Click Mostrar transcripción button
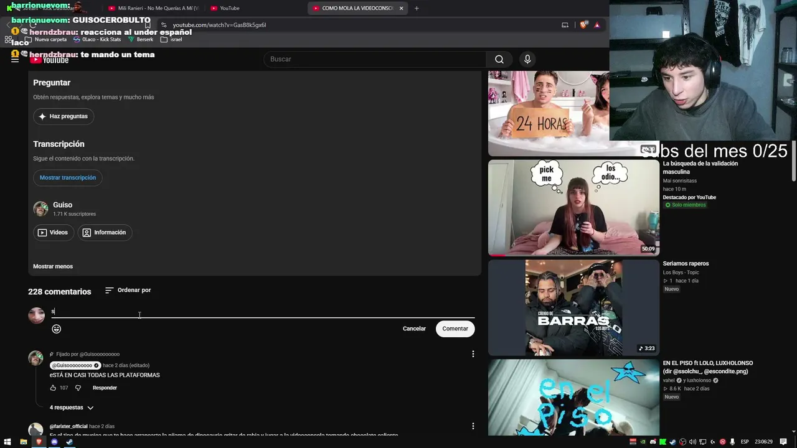Viewport: 797px width, 448px height. click(68, 178)
